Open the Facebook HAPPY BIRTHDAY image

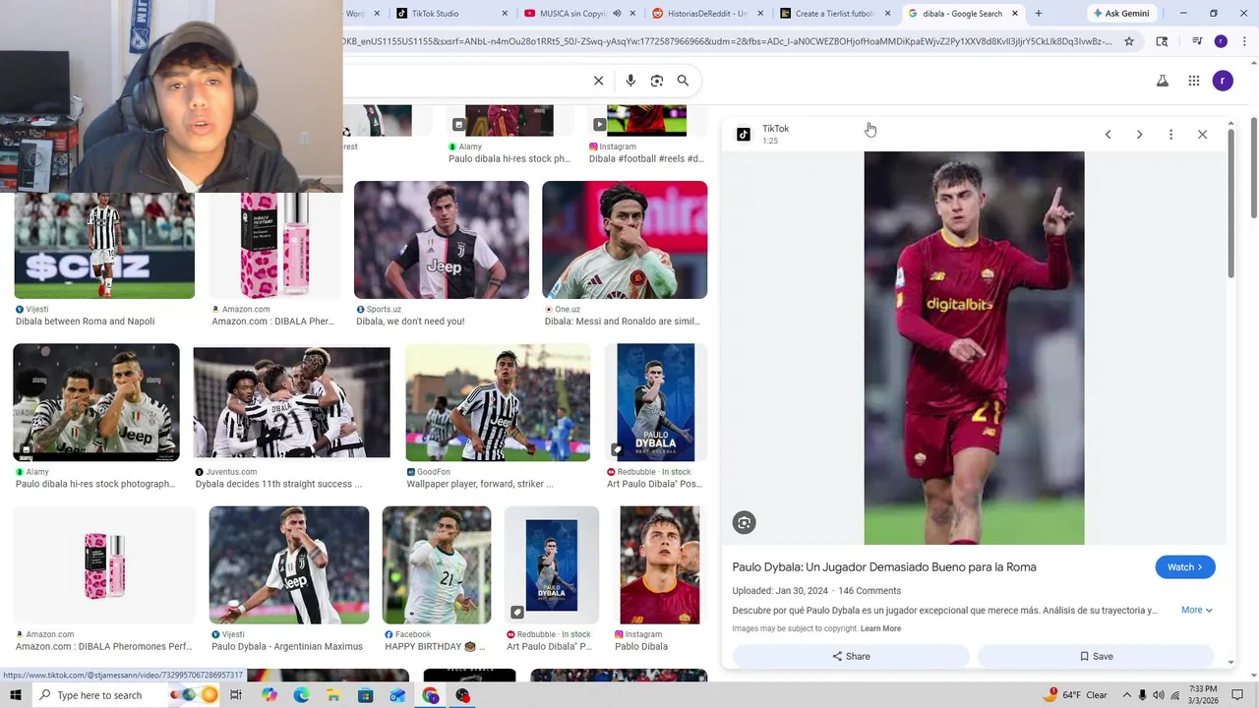437,565
